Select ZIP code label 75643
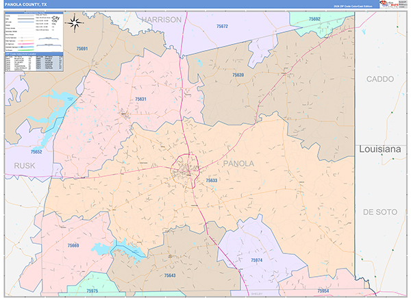411x298 pixels. [x=170, y=275]
